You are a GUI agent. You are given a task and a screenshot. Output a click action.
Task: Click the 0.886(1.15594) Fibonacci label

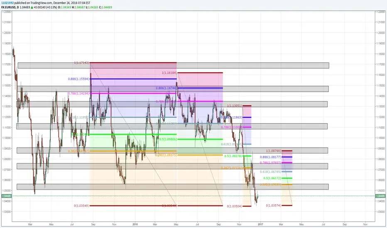click(x=78, y=79)
